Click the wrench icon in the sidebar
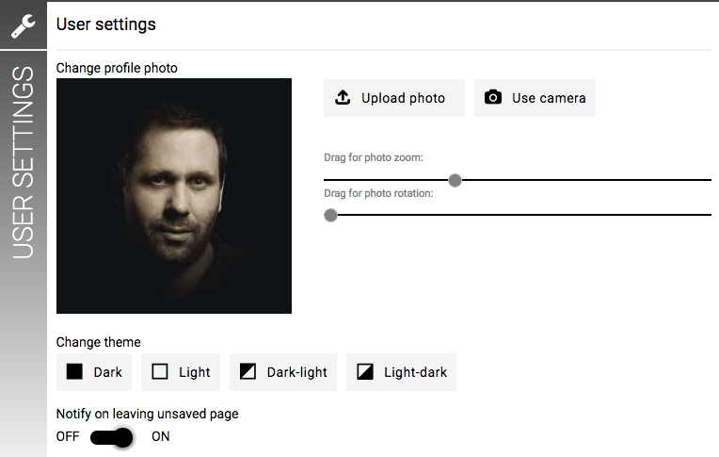This screenshot has height=457, width=719. (23, 26)
